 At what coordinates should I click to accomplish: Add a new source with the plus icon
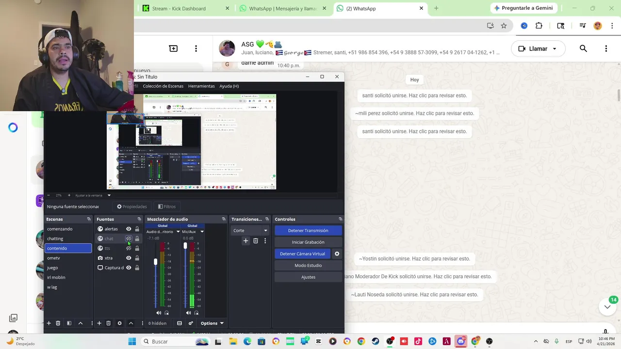pos(99,323)
